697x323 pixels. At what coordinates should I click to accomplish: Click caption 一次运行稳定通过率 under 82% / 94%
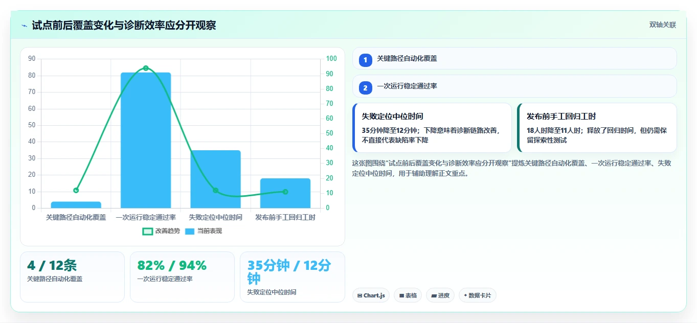pyautogui.click(x=165, y=279)
